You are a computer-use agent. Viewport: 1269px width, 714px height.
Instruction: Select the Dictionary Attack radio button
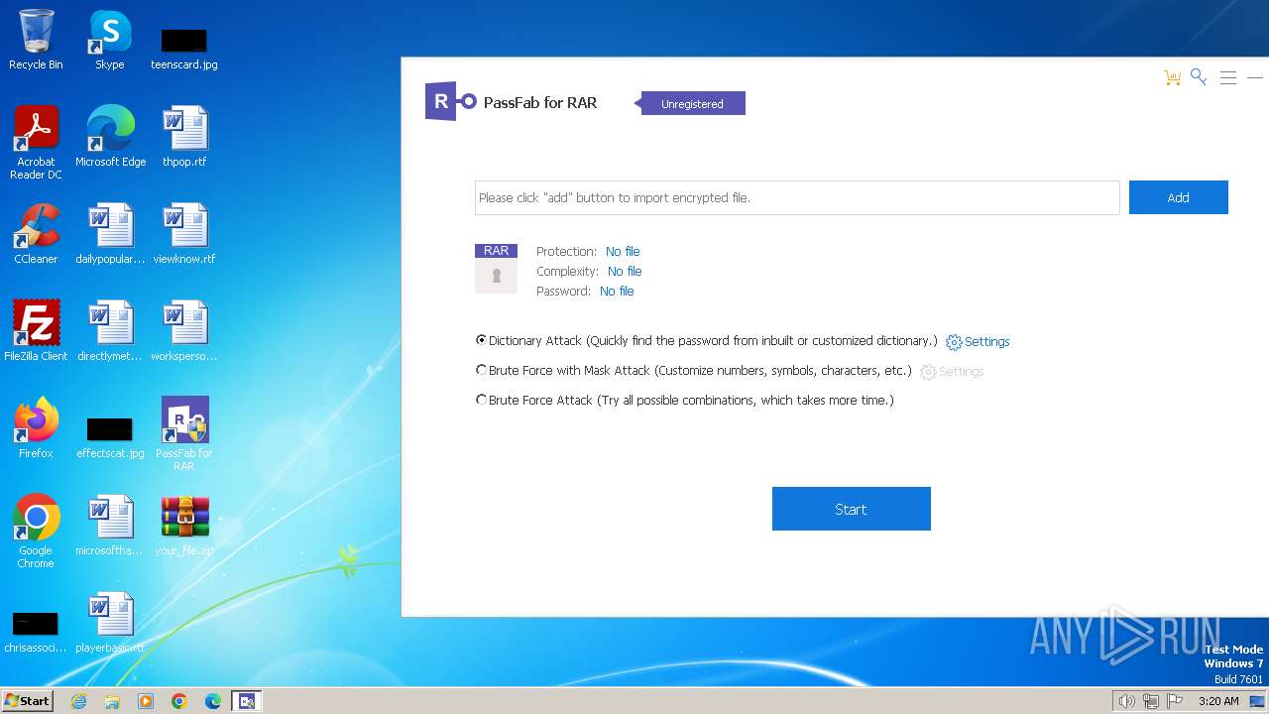tap(482, 340)
